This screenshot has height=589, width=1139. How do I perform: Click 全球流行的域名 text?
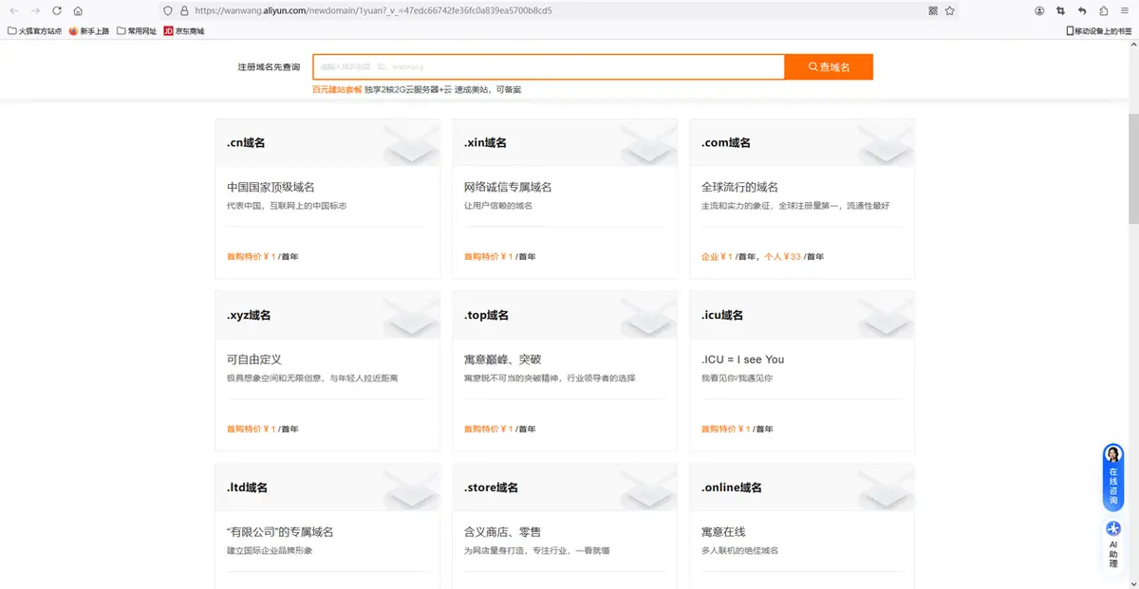pos(739,188)
